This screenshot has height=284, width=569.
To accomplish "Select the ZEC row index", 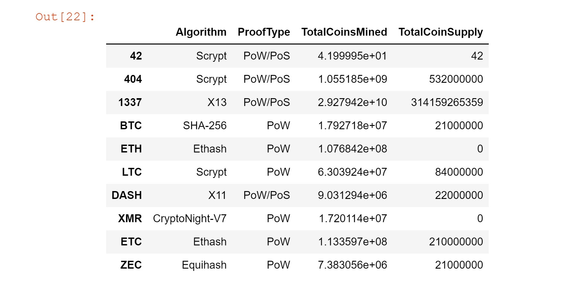I will (131, 265).
